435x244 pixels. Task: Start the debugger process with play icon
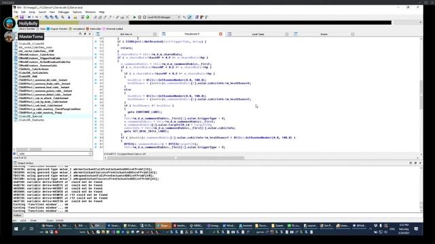[x=135, y=17]
